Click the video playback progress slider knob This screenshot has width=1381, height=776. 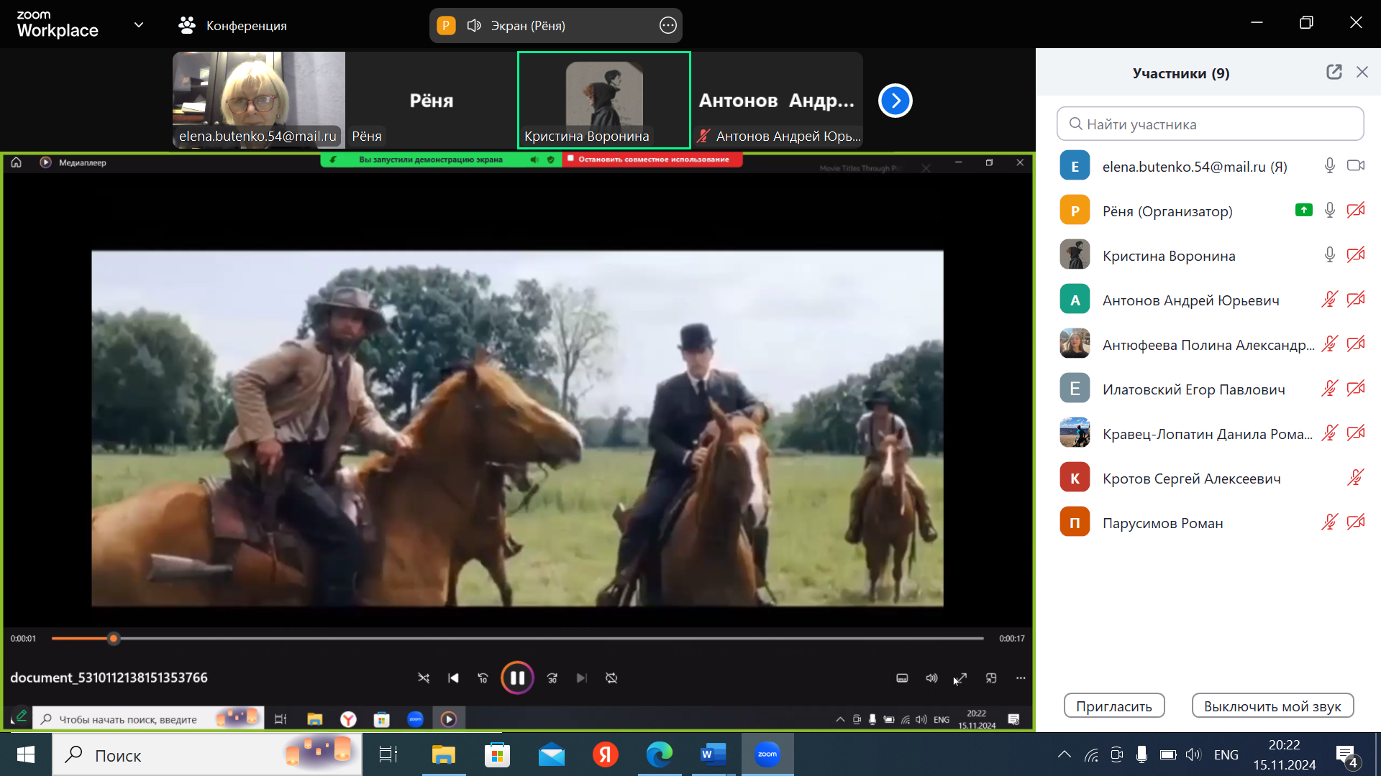113,638
